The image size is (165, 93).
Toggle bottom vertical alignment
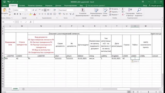[45, 10]
